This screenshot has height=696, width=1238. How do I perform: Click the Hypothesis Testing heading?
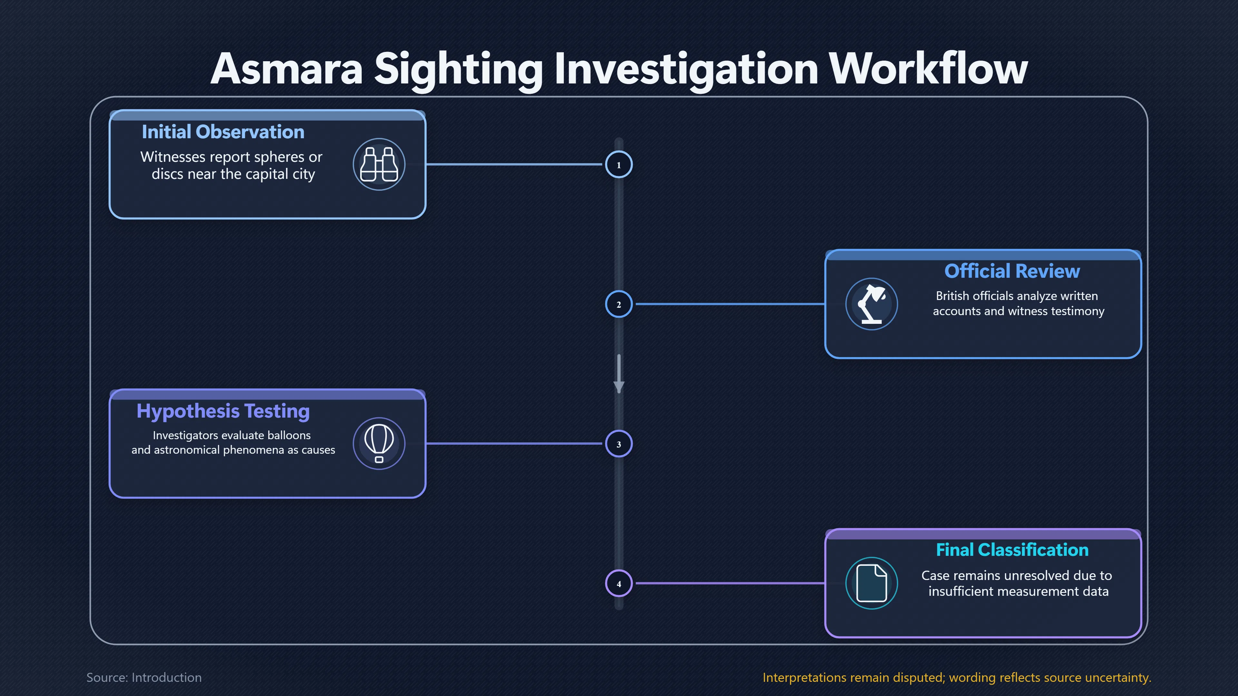click(223, 412)
